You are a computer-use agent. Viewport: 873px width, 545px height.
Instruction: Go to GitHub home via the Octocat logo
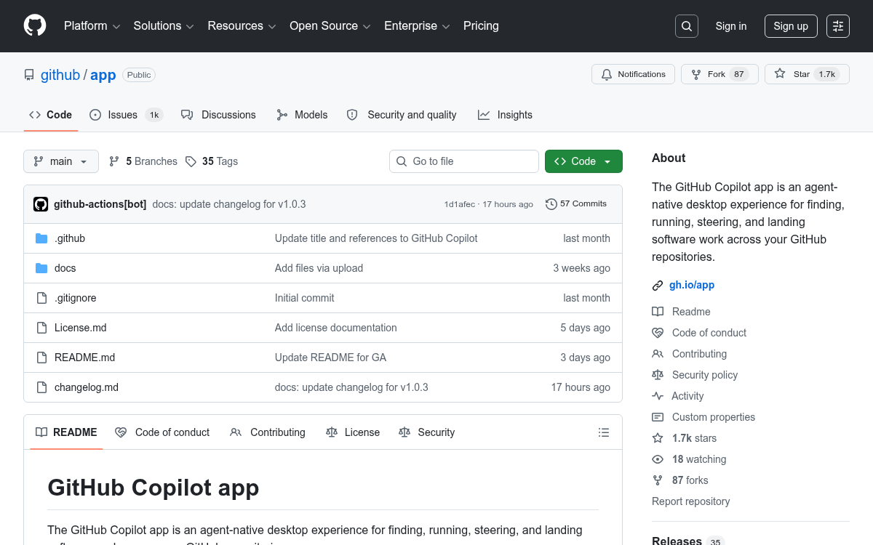35,25
